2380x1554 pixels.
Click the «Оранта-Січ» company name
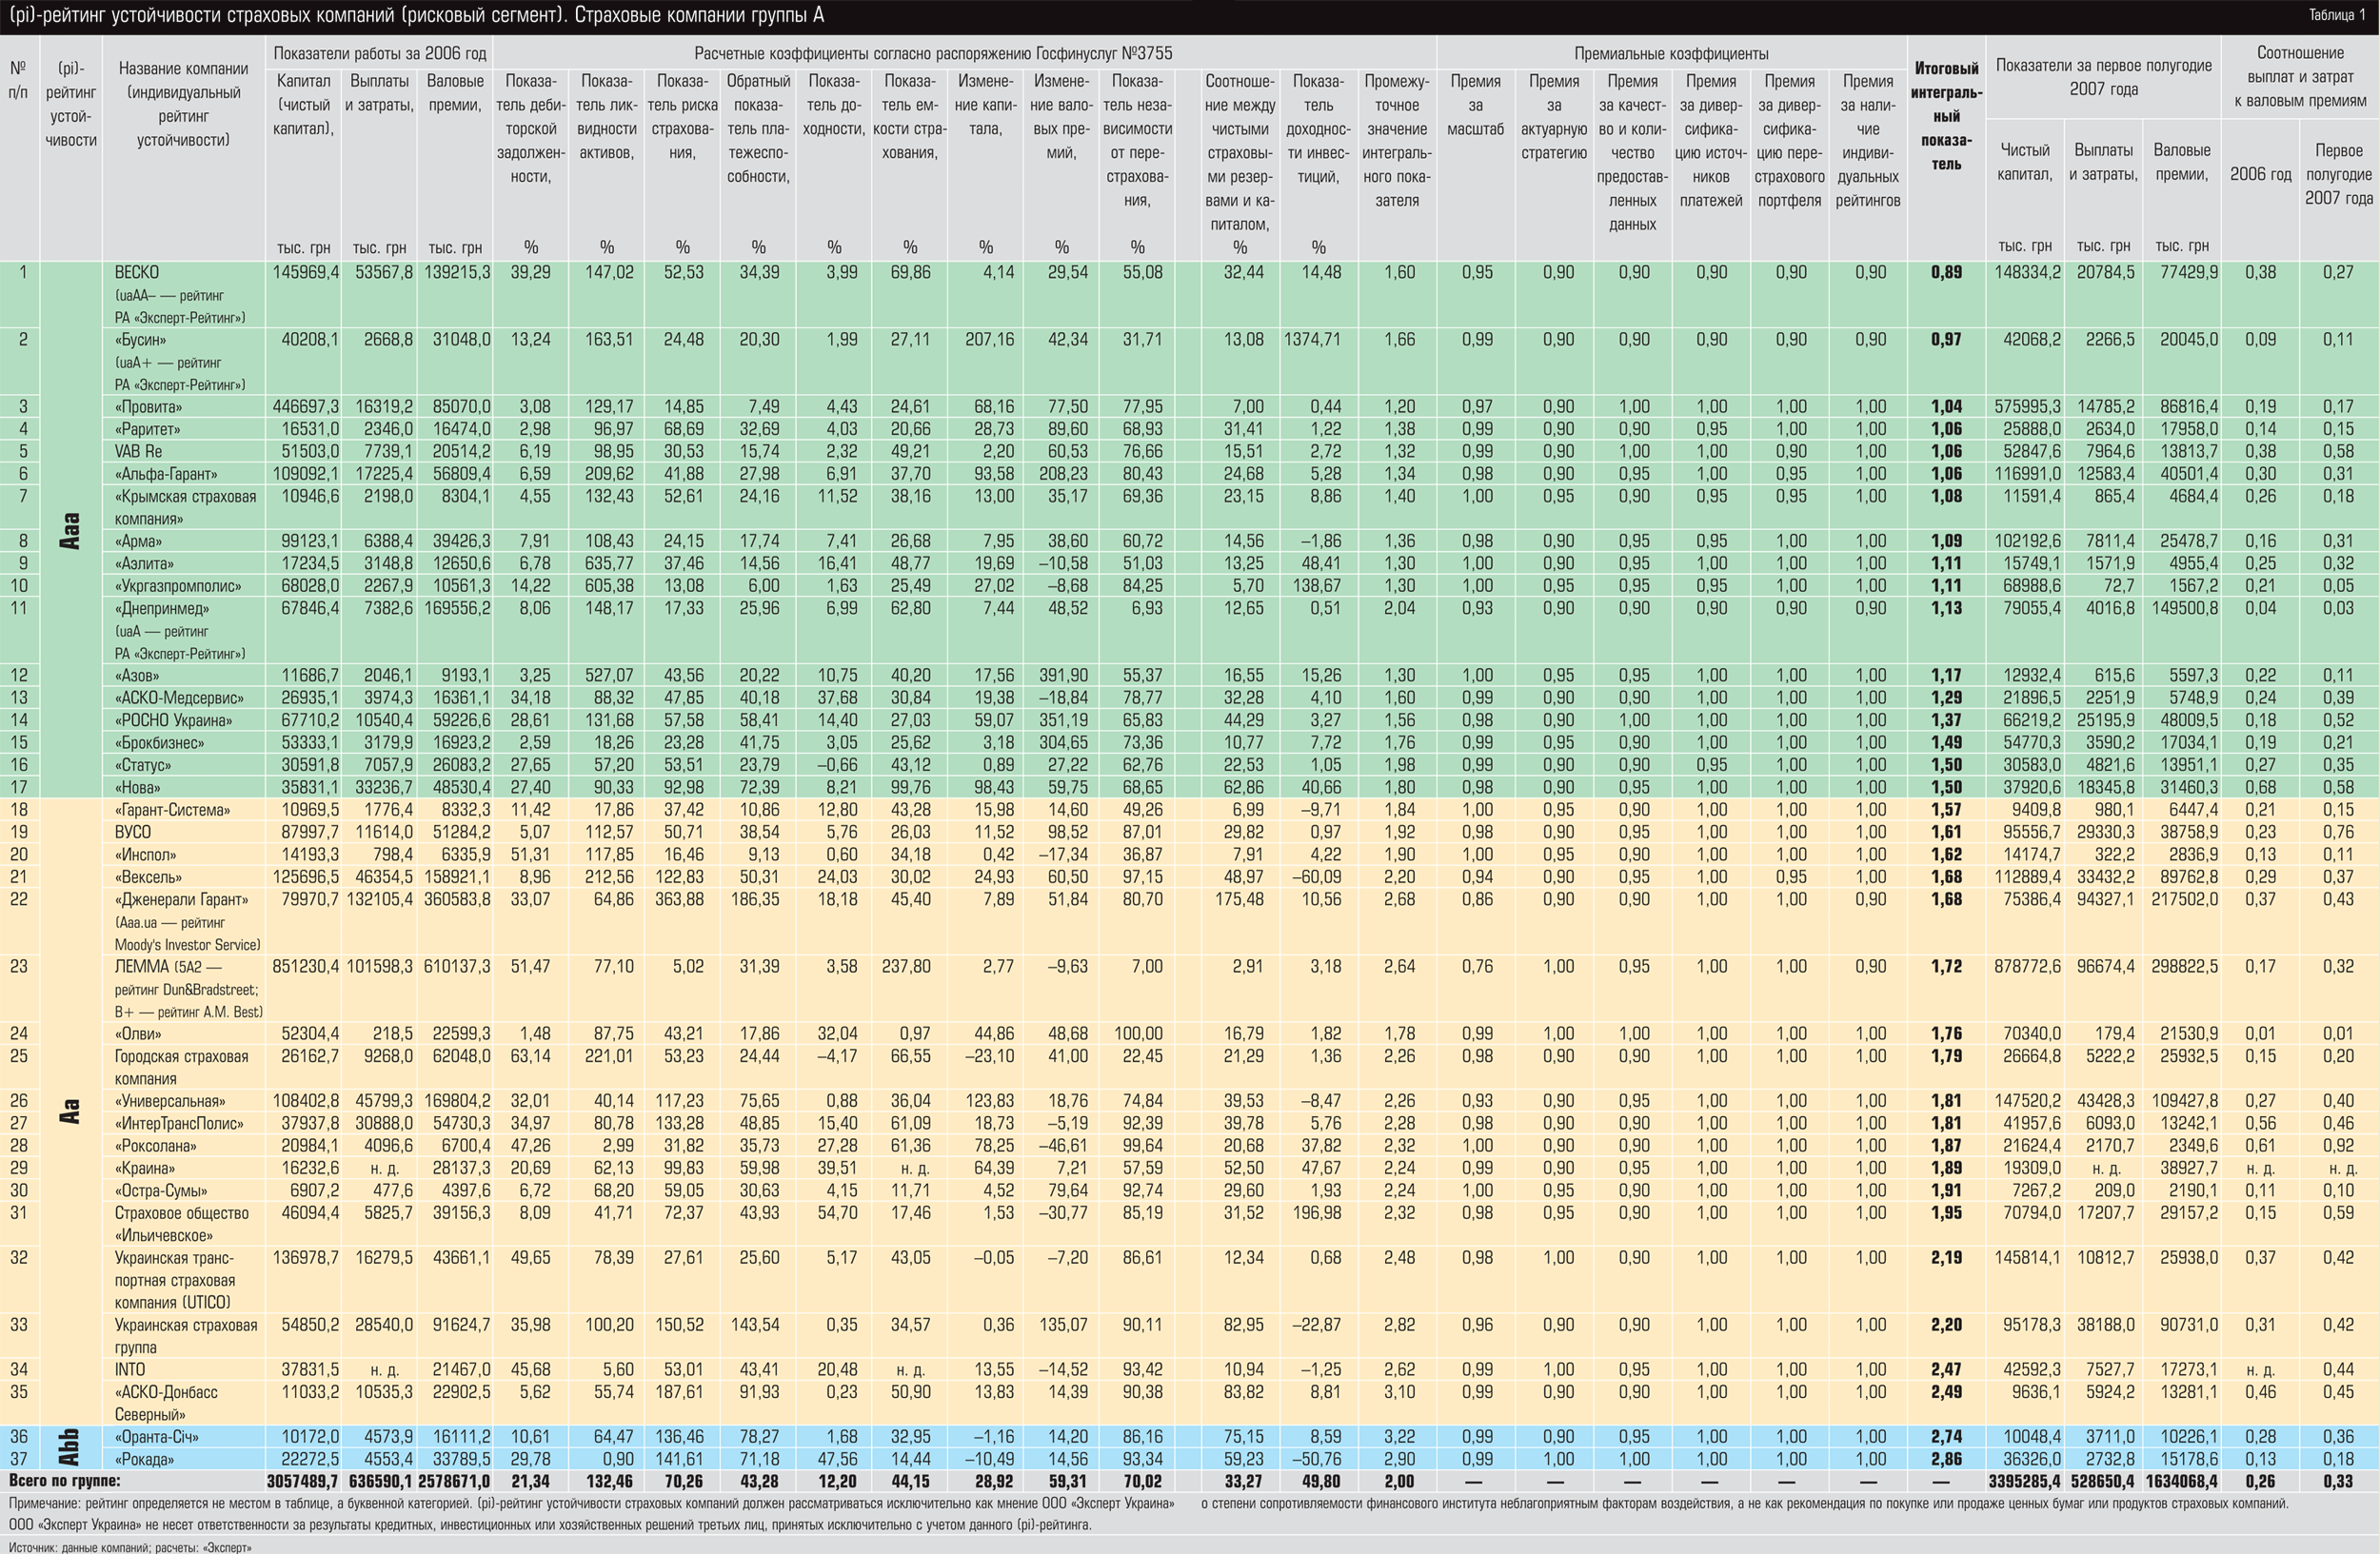pyautogui.click(x=157, y=1437)
